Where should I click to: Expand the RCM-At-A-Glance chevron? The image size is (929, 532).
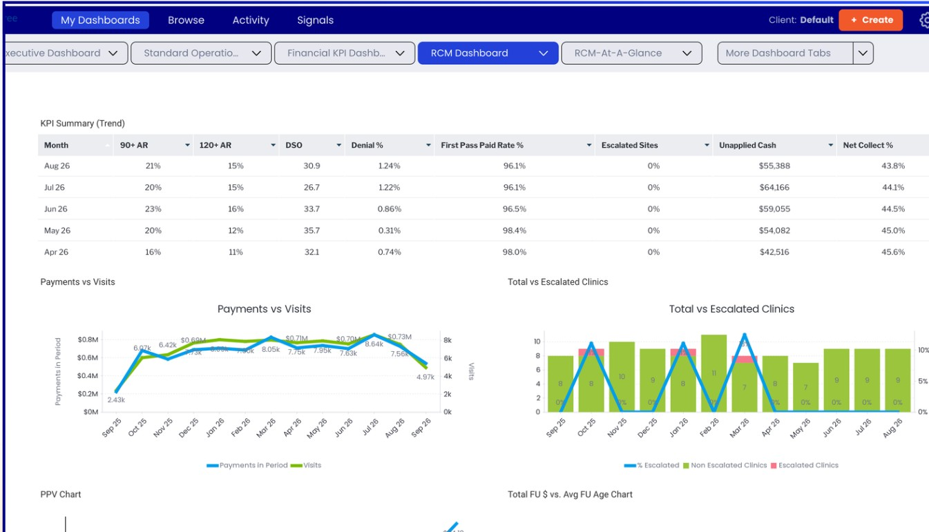point(687,53)
